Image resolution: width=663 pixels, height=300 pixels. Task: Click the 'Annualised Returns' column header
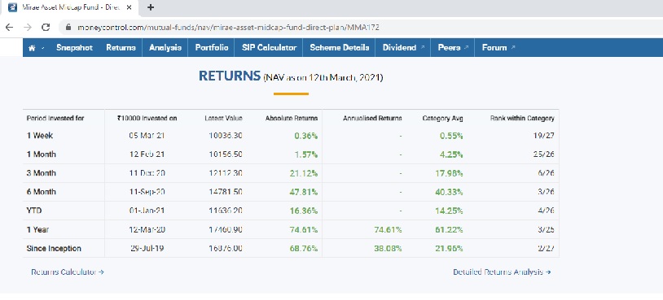tap(372, 119)
